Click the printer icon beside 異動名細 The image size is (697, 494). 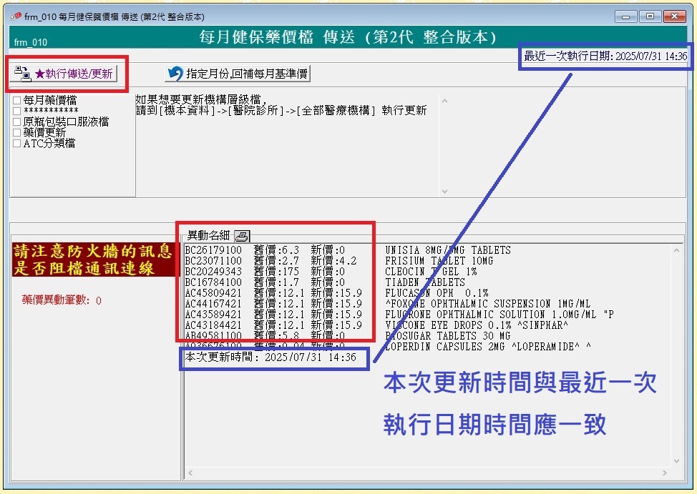tap(243, 236)
